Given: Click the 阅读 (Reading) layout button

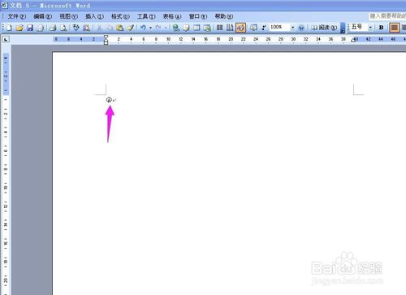Looking at the screenshot, I should tap(324, 28).
